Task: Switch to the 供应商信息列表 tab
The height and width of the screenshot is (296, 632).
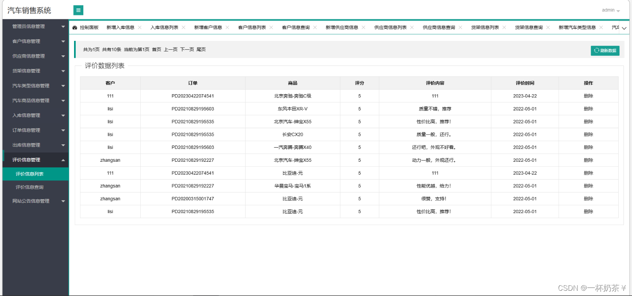Action: click(x=390, y=27)
